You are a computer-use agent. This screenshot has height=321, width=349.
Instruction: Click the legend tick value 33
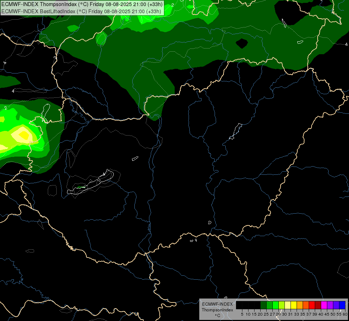[x=297, y=314]
